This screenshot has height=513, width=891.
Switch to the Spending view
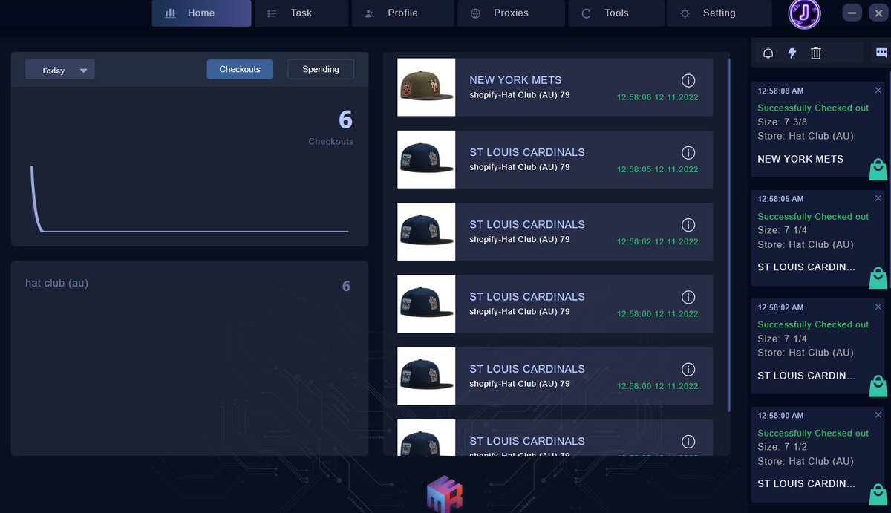click(x=321, y=69)
